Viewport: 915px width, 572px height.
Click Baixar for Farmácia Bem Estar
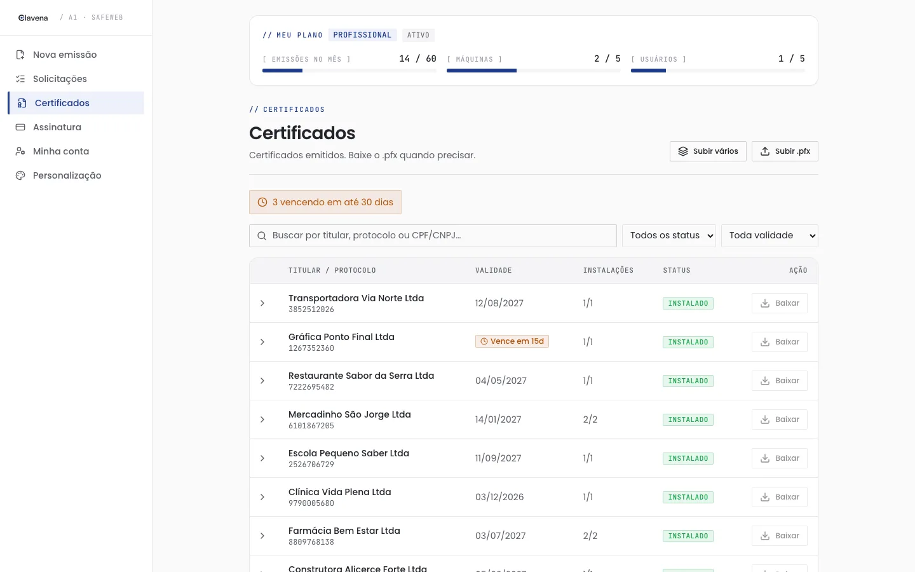coord(780,536)
